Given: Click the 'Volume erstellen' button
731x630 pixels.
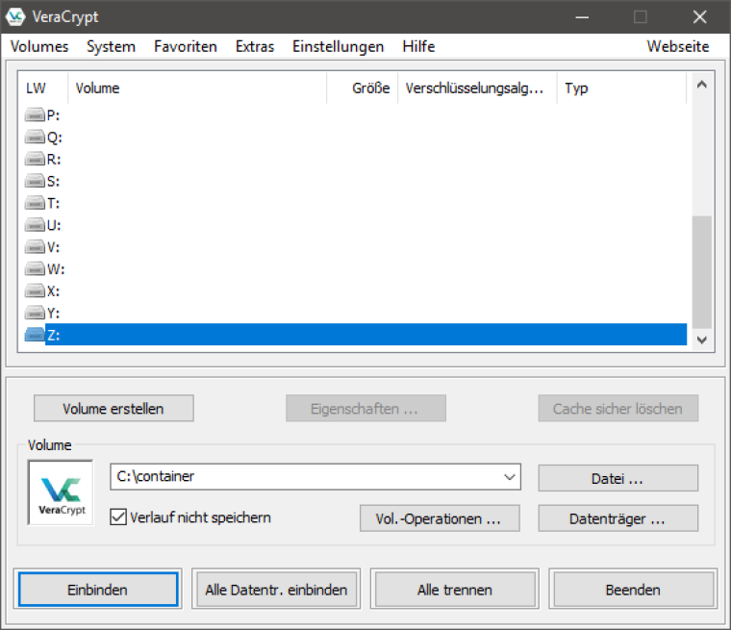Looking at the screenshot, I should 113,409.
